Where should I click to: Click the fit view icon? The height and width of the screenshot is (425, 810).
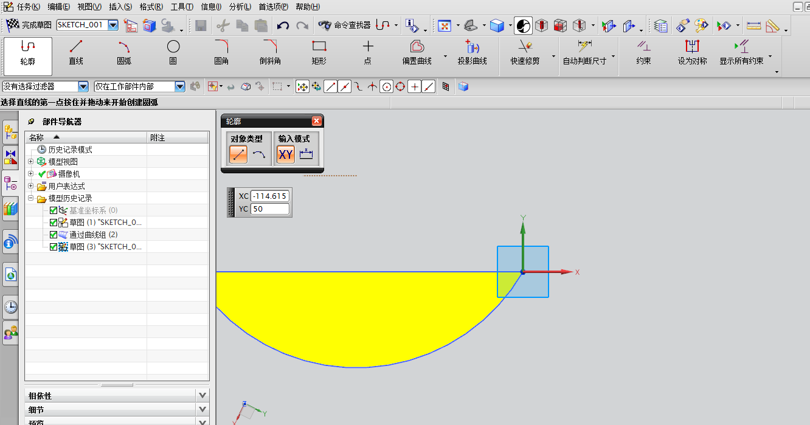(445, 26)
